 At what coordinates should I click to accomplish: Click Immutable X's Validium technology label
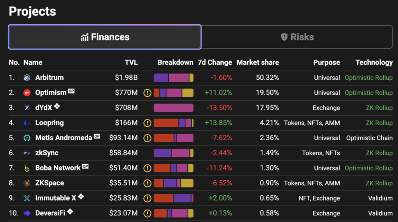[380, 198]
